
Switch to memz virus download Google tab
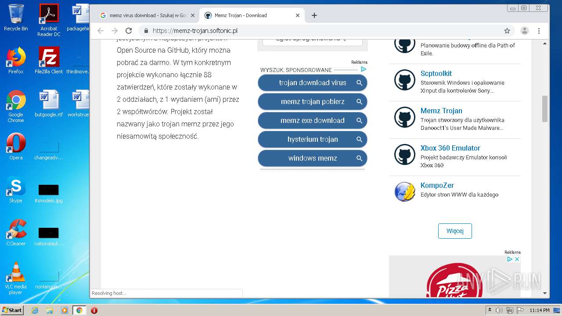coord(148,15)
